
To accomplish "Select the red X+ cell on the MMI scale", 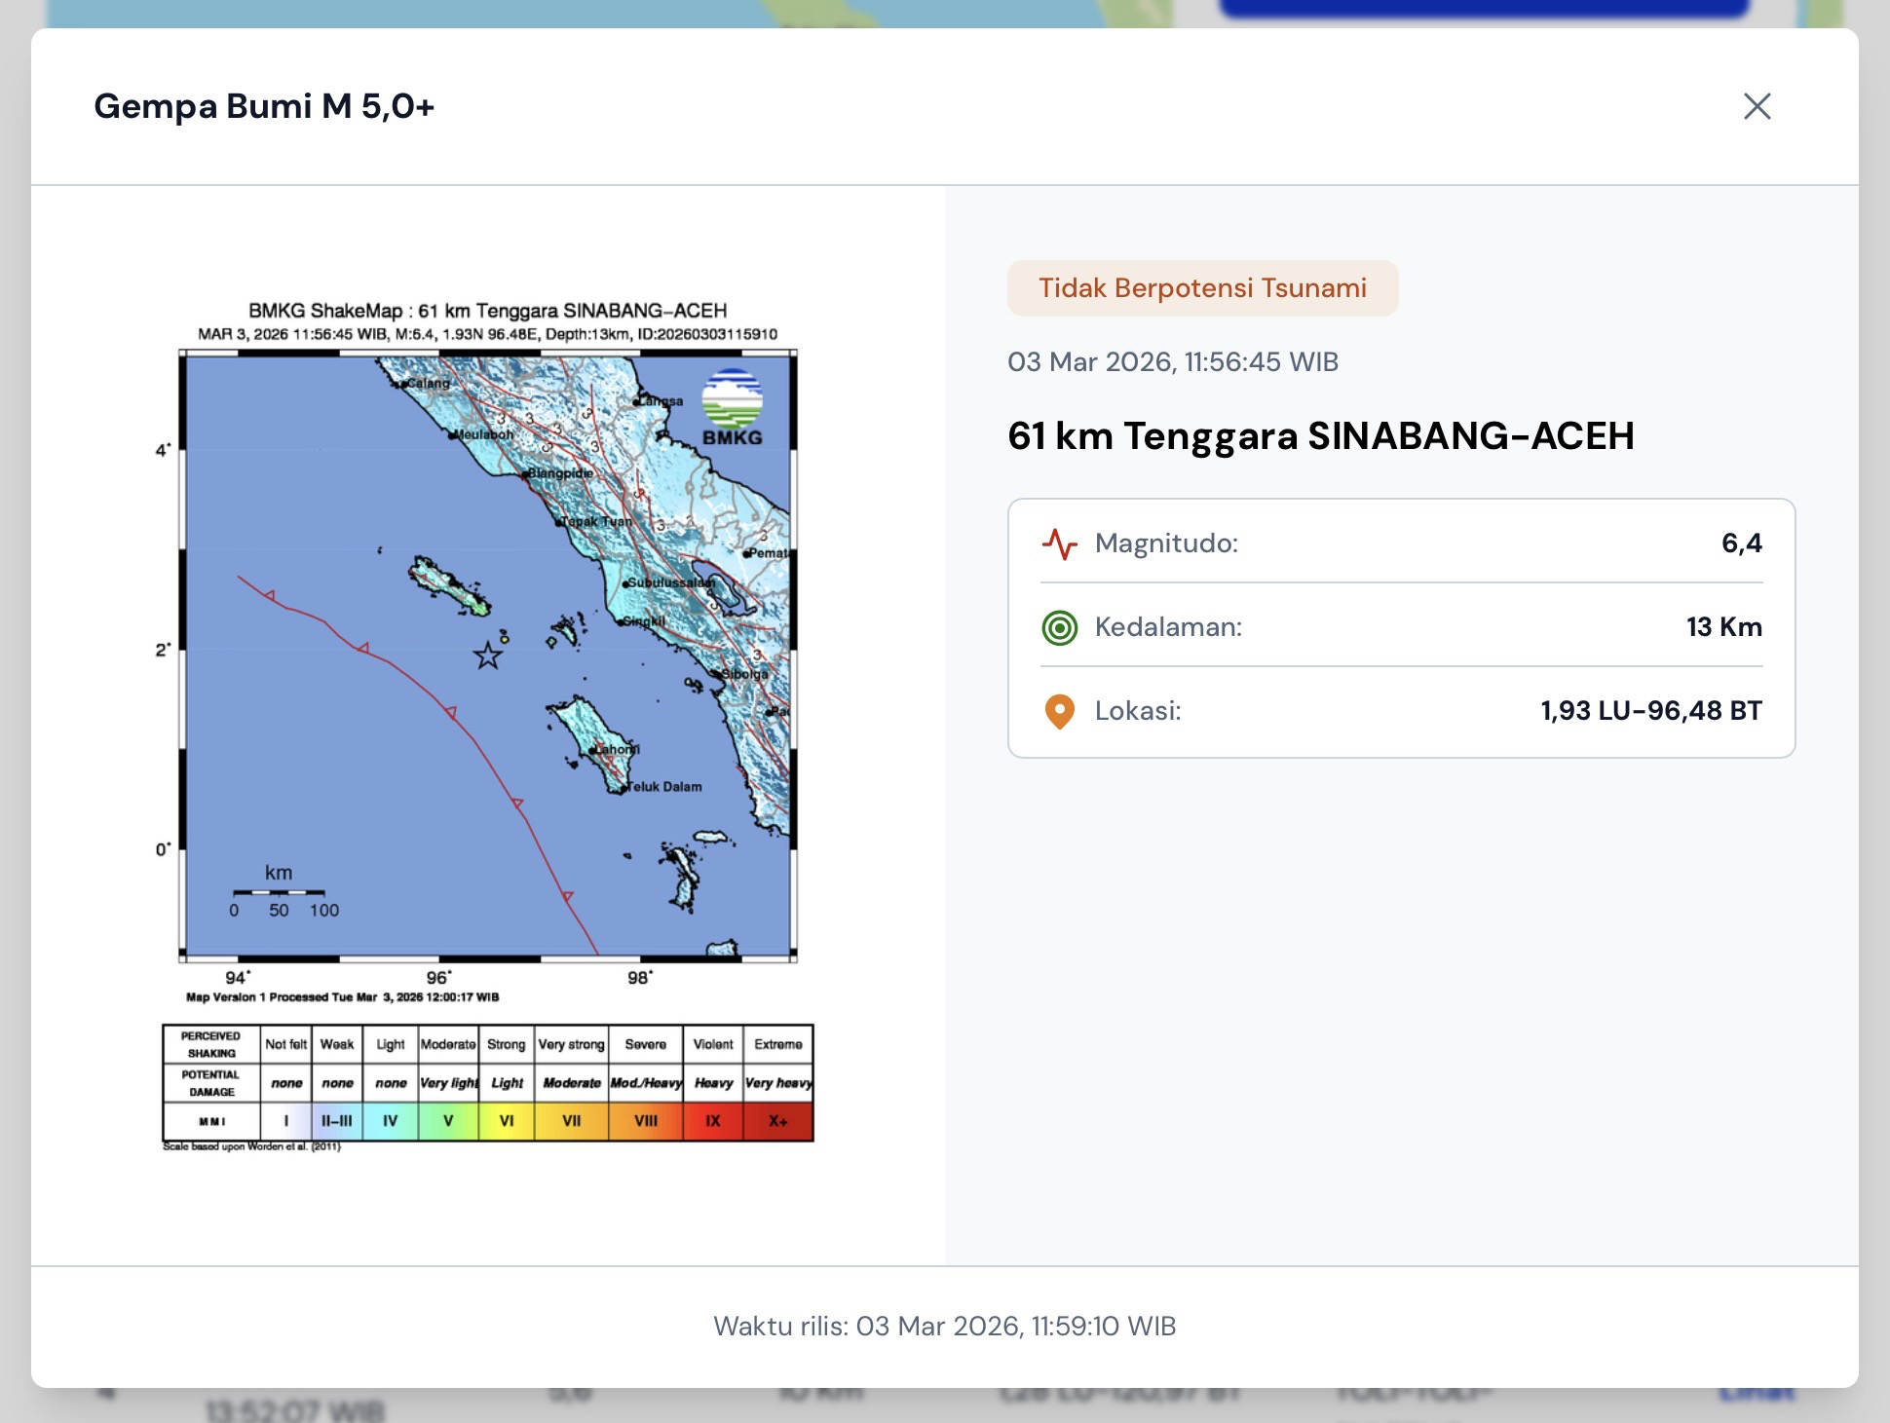I will (x=777, y=1121).
